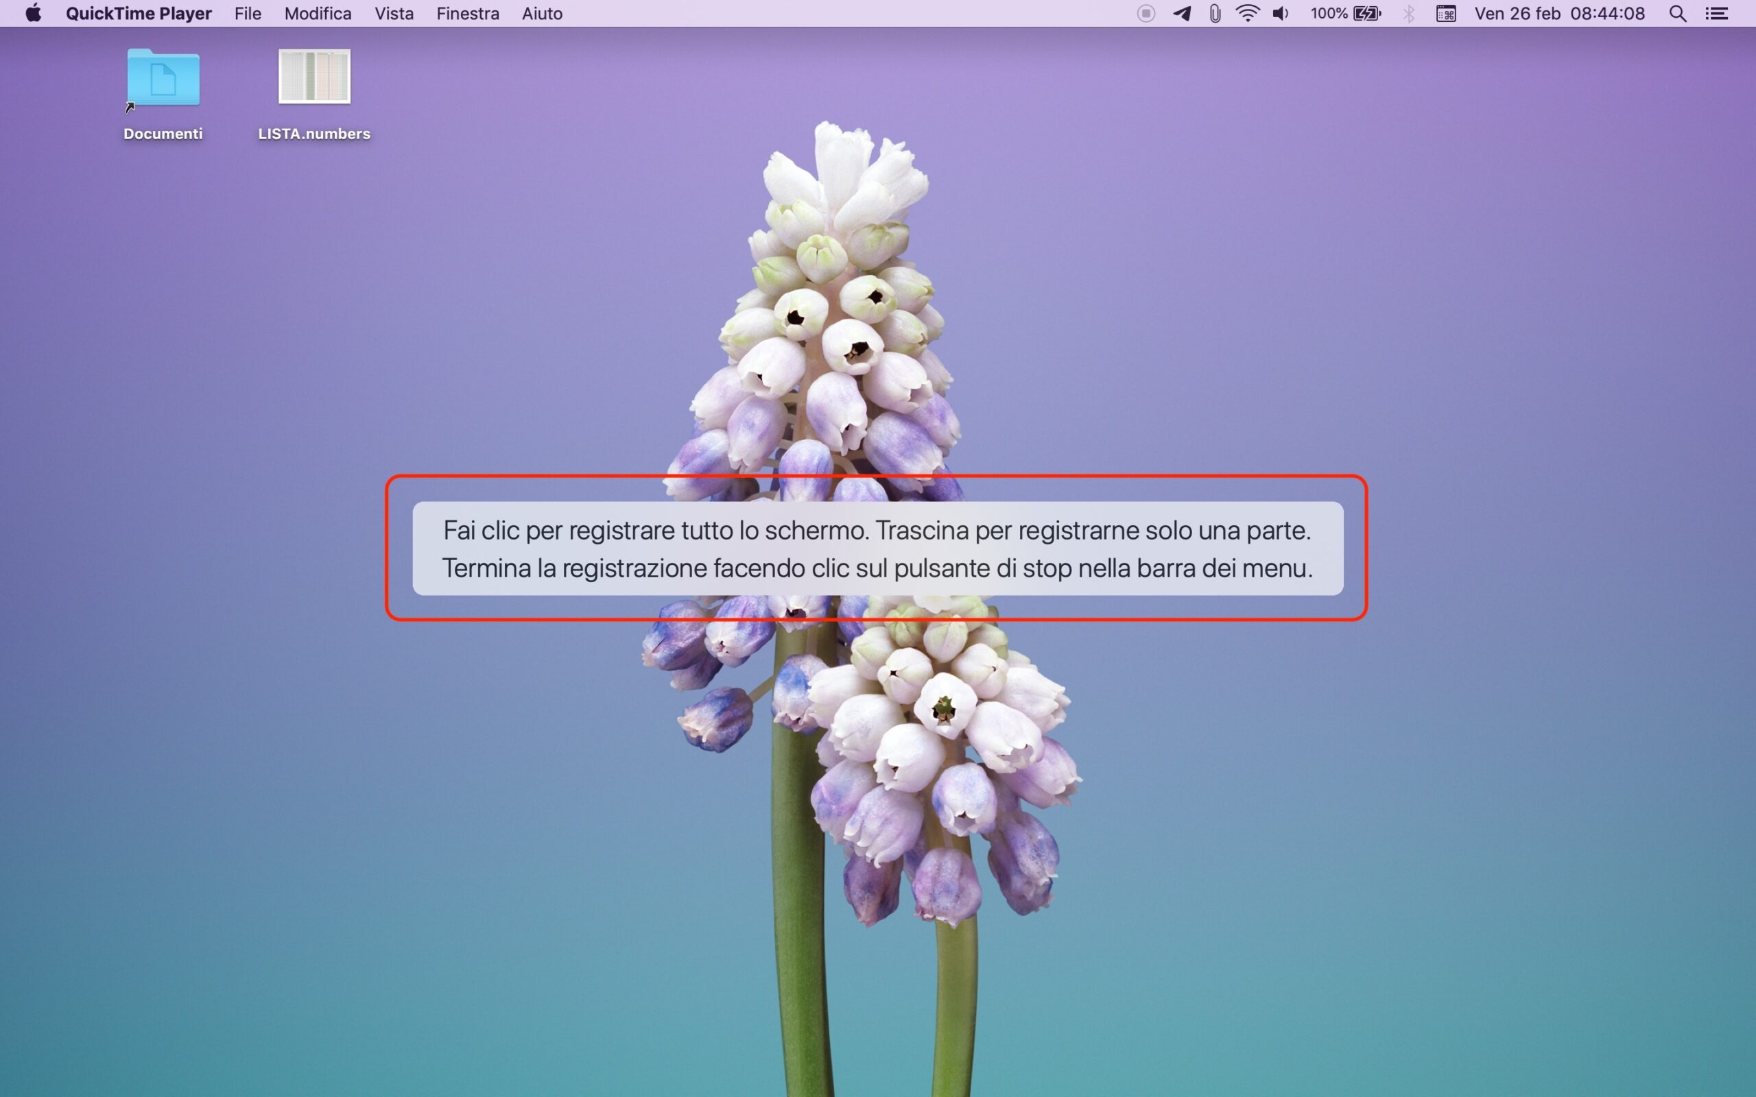
Task: Click the Bluetooth icon in menu bar
Action: coord(1408,14)
